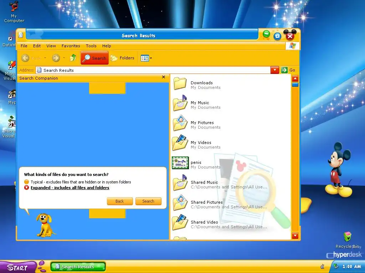Click the Shared Music result name text
365x273 pixels.
click(204, 182)
